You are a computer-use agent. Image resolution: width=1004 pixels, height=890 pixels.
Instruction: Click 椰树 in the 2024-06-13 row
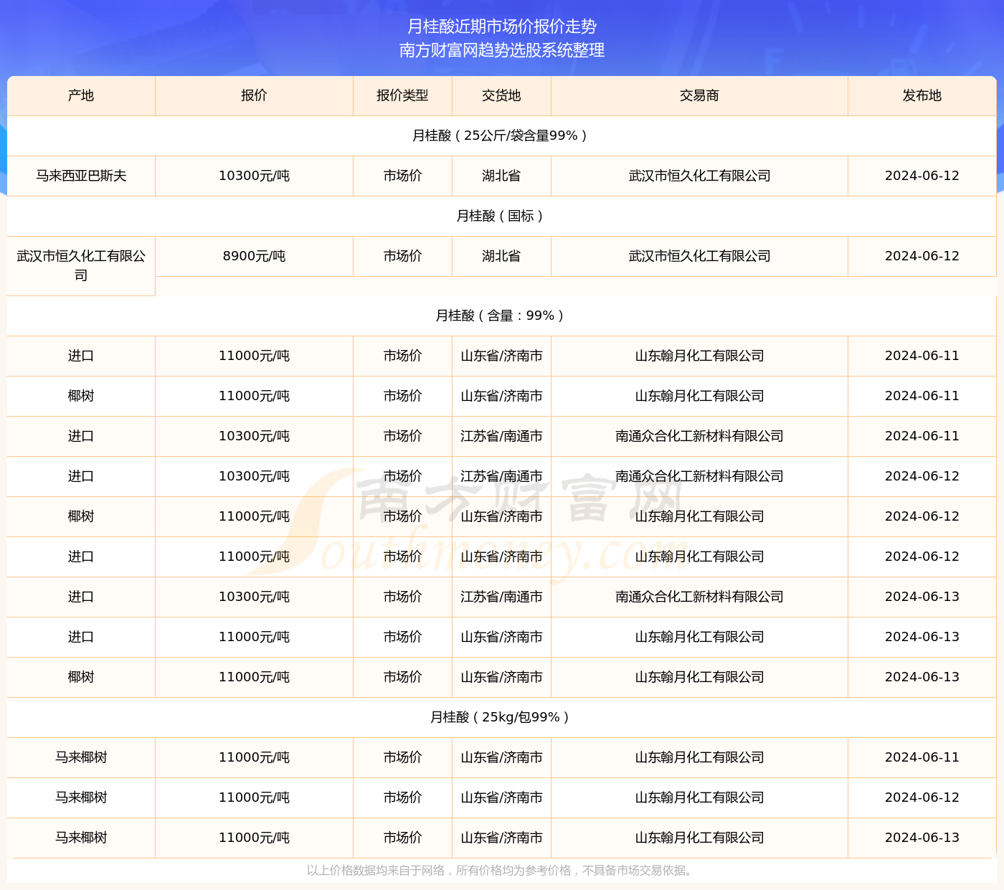click(81, 677)
